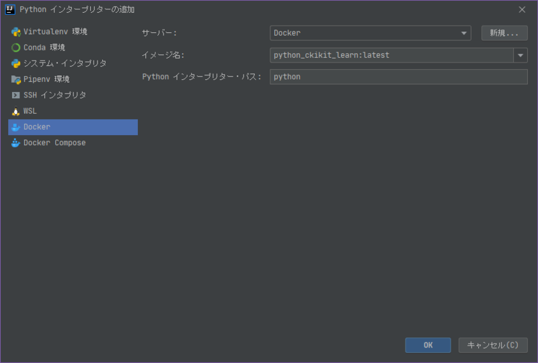Click the Python interpreter path field
Screen dimensions: 538x363
399,77
